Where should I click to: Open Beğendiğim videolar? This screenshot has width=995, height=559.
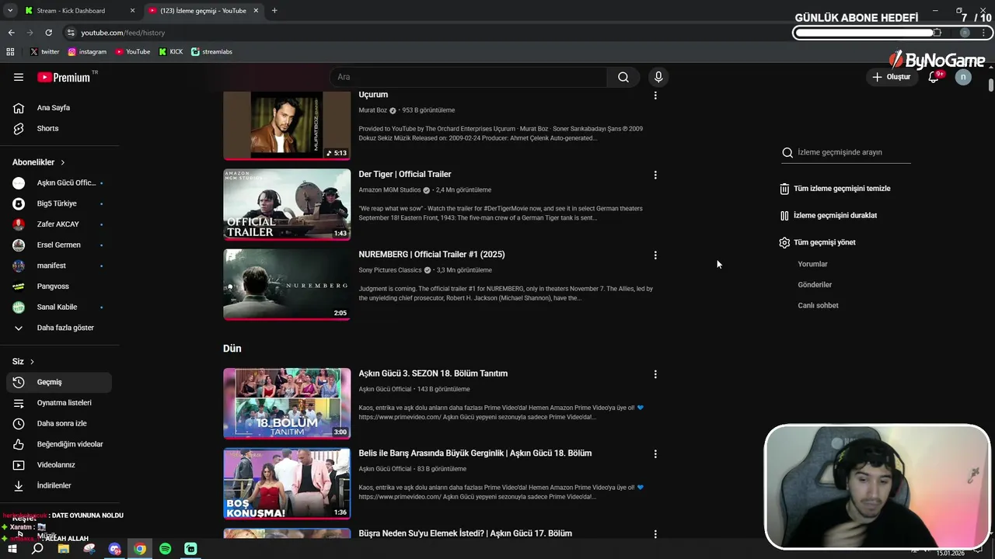(x=60, y=444)
